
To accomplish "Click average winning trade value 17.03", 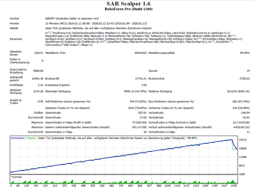I will click(143, 118).
